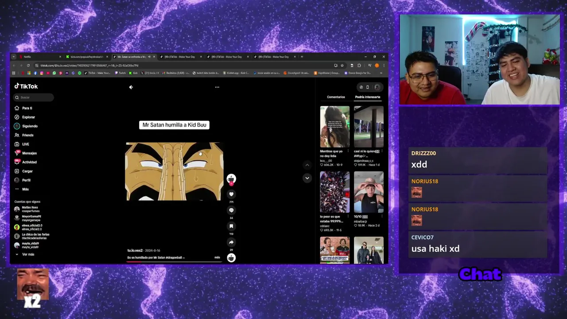Click the TikTok logo
The image size is (567, 319).
pyautogui.click(x=26, y=86)
